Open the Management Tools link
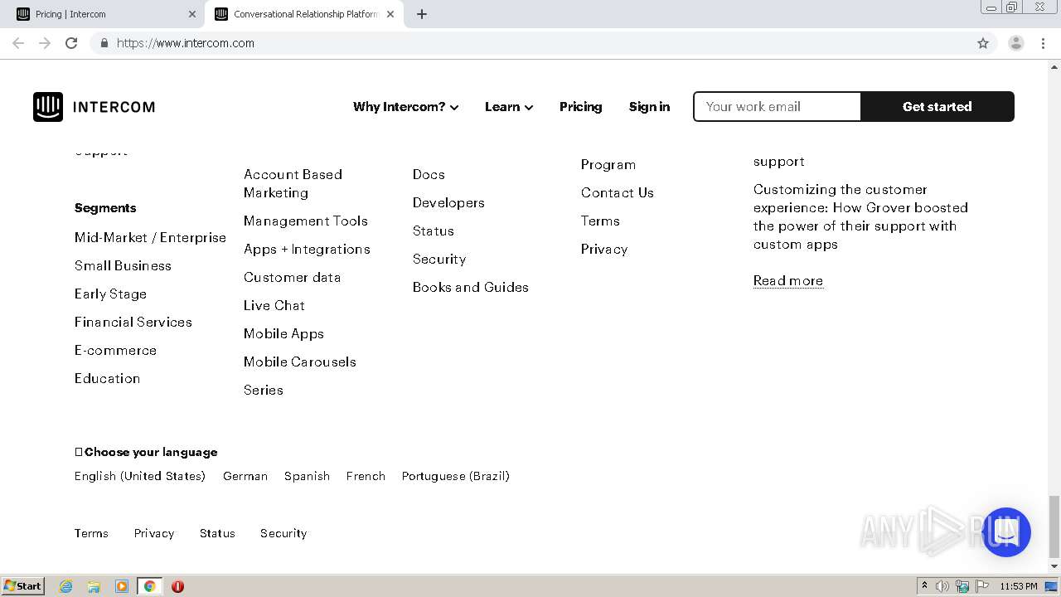1061x597 pixels. click(306, 221)
